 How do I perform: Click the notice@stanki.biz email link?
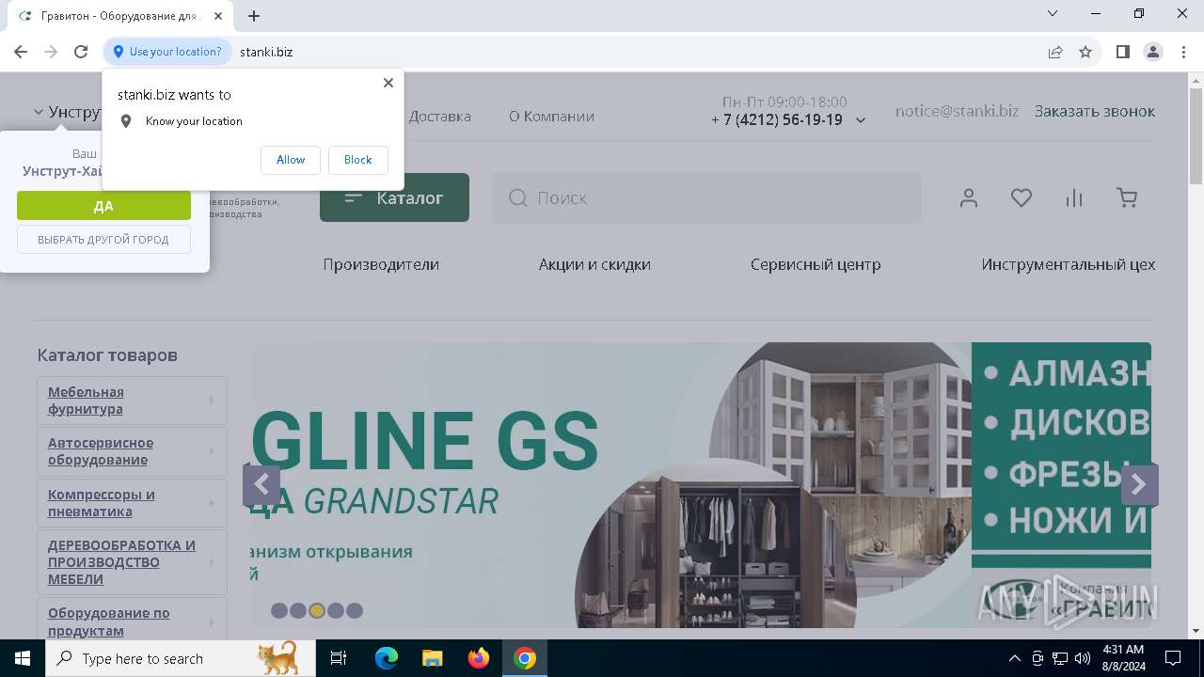coord(957,111)
